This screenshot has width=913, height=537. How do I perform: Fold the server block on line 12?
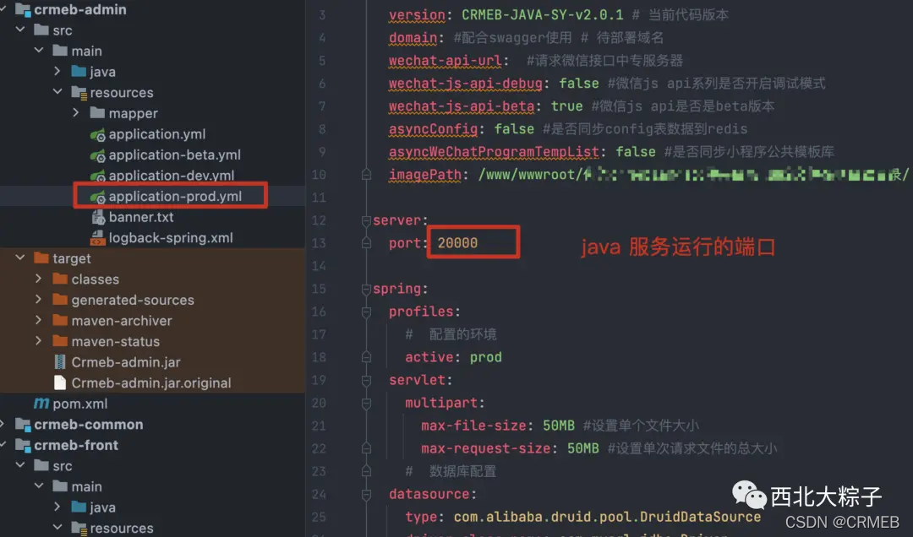[x=366, y=220]
